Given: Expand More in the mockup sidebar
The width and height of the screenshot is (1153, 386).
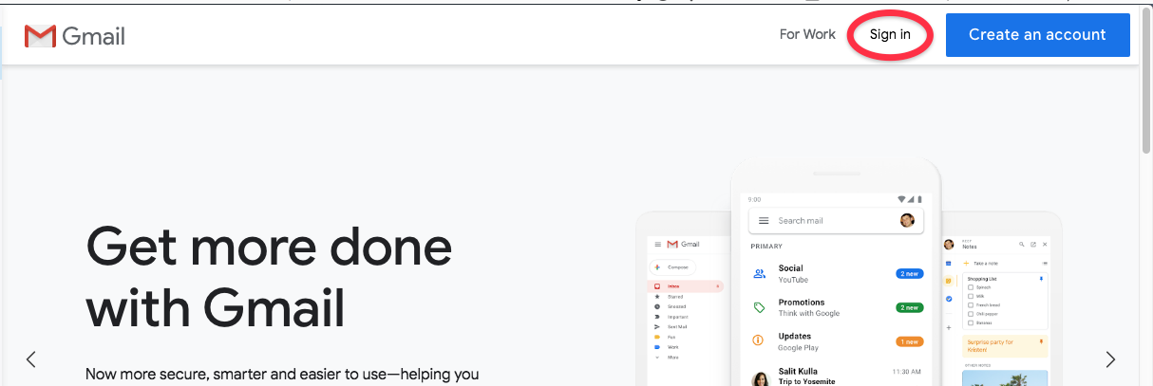Looking at the screenshot, I should click(665, 358).
